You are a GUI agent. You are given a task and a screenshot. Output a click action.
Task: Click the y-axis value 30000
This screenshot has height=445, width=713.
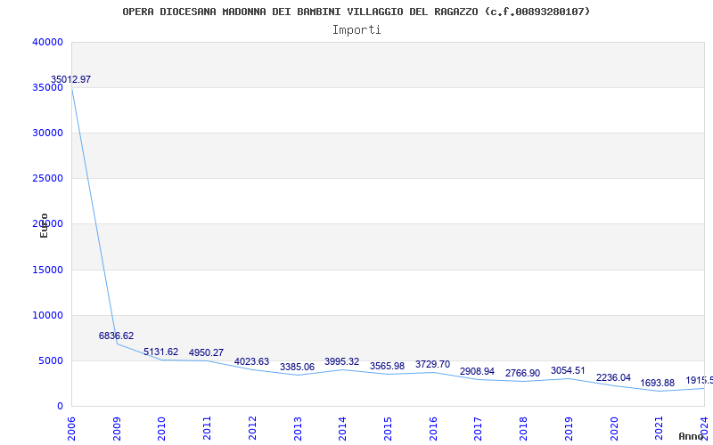pyautogui.click(x=47, y=133)
